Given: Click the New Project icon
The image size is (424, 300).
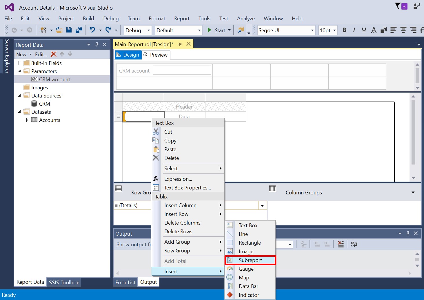Looking at the screenshot, I should click(43, 30).
